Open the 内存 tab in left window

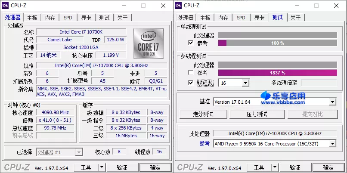50,18
